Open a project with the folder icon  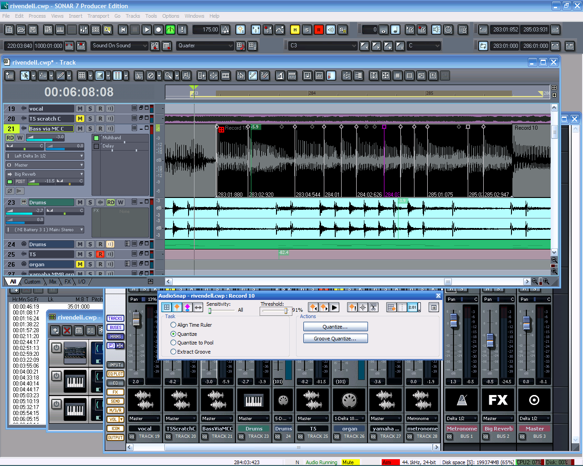click(21, 30)
